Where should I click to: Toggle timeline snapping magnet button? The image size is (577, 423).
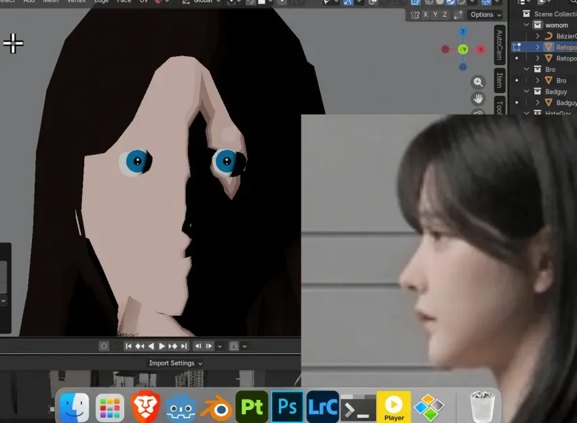(234, 346)
